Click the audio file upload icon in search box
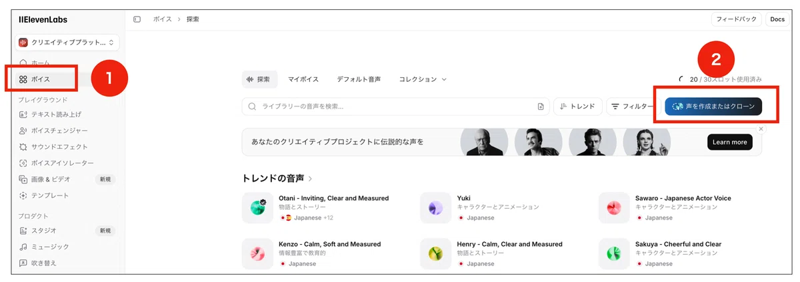Screen dimensions: 800x282 coord(541,106)
